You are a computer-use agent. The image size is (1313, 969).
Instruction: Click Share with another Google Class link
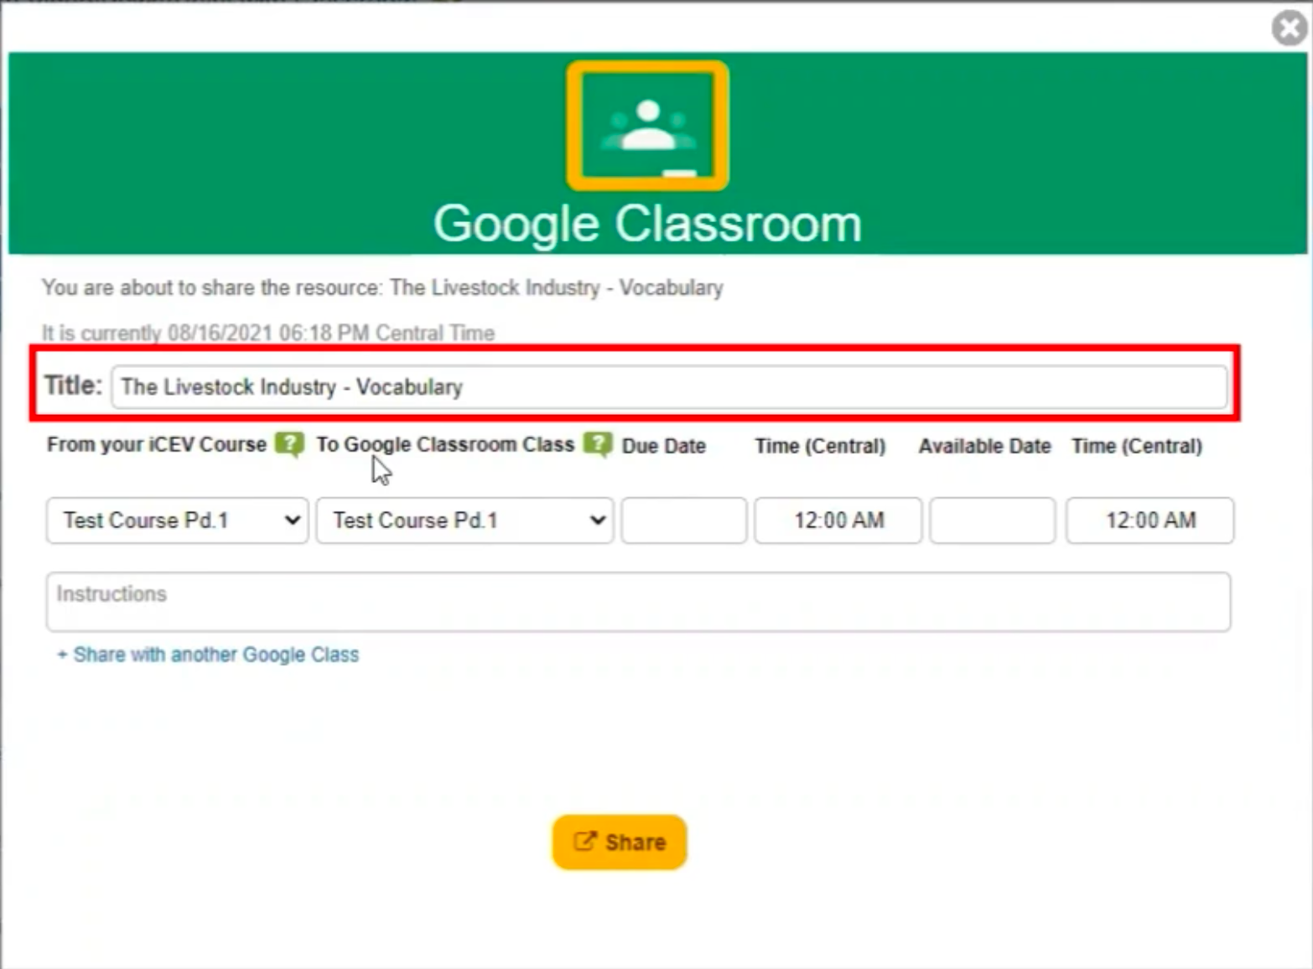click(208, 655)
